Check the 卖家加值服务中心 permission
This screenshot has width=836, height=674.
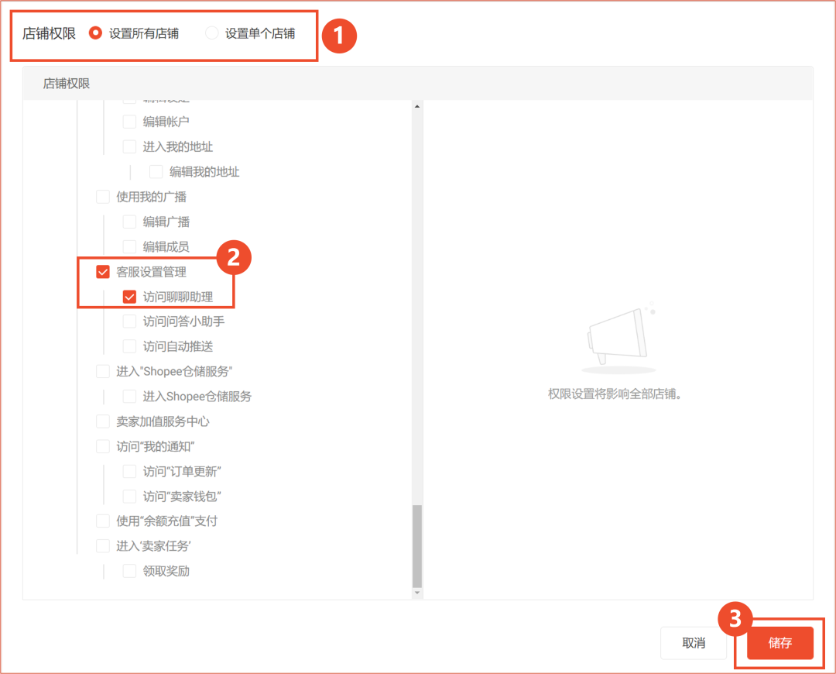click(103, 421)
